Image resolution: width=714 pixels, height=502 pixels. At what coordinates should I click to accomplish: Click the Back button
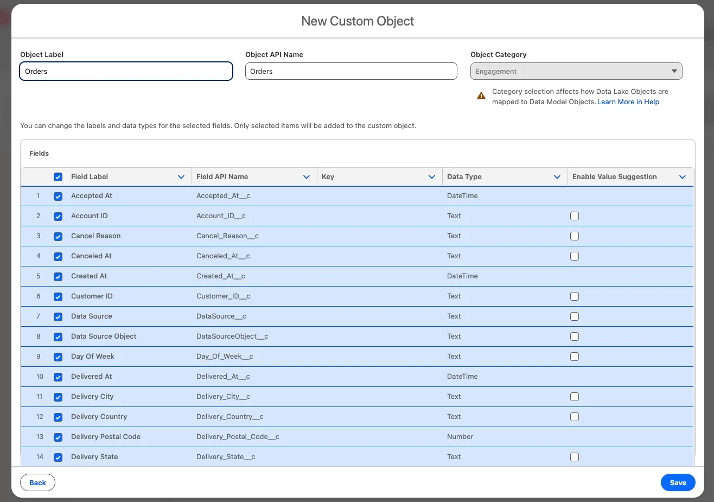point(37,482)
